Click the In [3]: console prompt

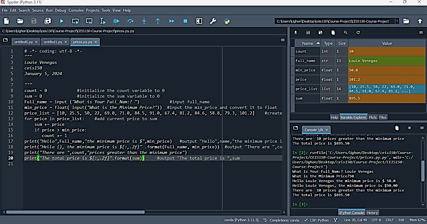coord(300,204)
